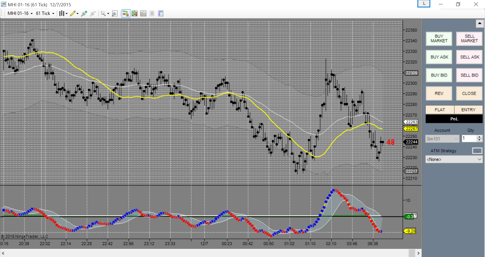The width and height of the screenshot is (485, 257).
Task: Expand the ATM Strategy None dropdown
Action: pyautogui.click(x=454, y=159)
